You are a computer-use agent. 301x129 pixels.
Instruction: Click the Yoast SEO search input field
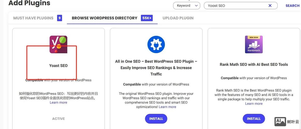pyautogui.click(x=236, y=6)
